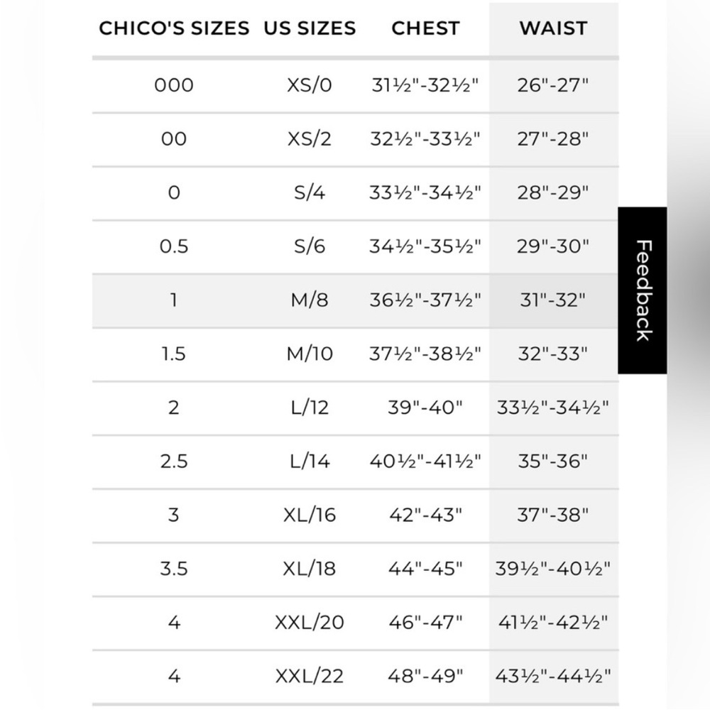The image size is (710, 710).
Task: Click chest measurement 31½"-32½"
Action: [x=425, y=85]
